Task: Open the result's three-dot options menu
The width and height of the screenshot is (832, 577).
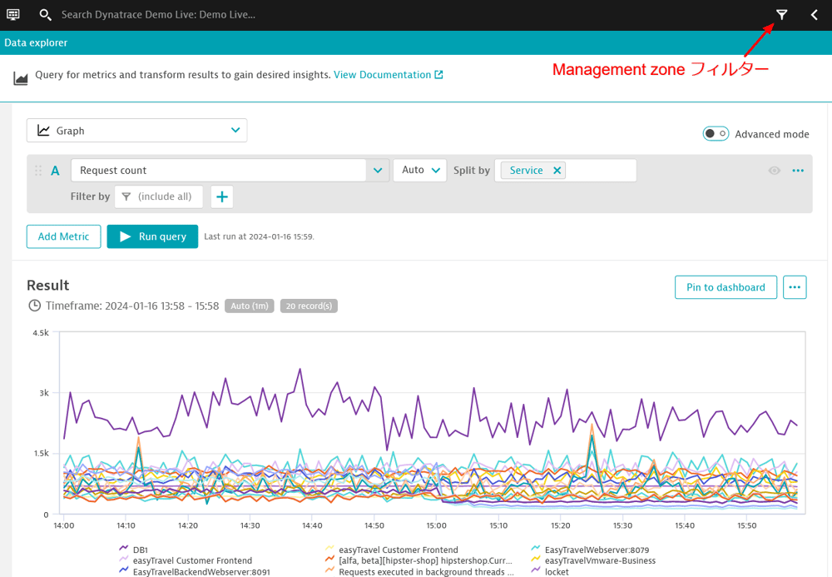Action: click(795, 287)
